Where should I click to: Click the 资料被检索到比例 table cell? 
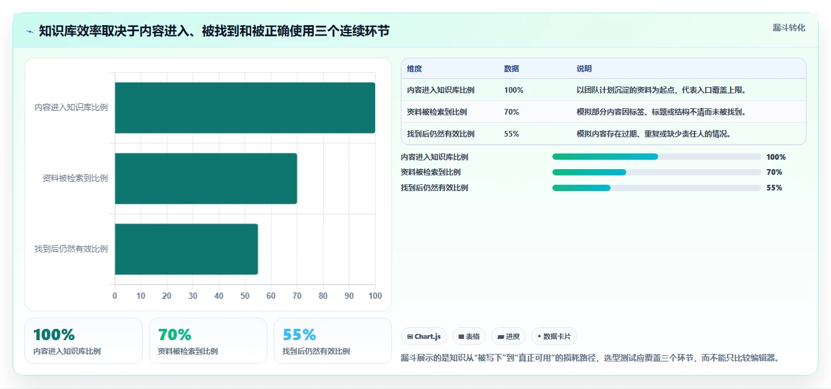pyautogui.click(x=437, y=112)
